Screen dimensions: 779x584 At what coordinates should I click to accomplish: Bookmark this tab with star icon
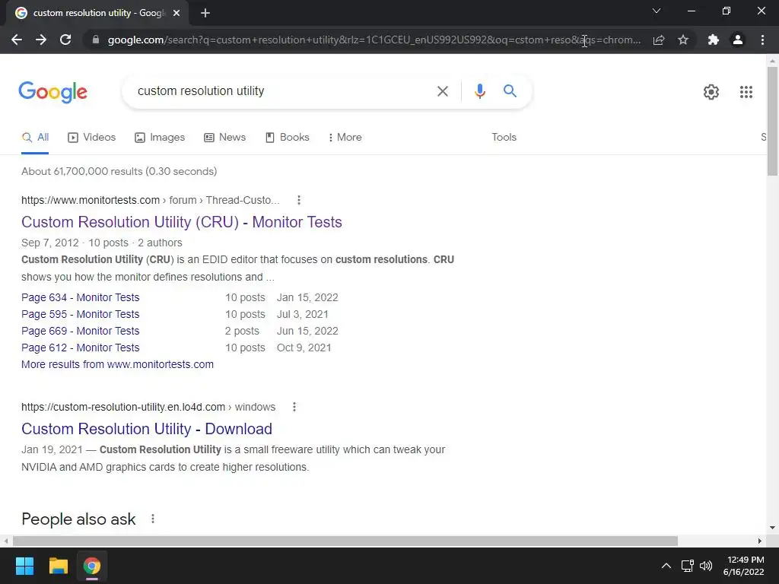tap(683, 40)
